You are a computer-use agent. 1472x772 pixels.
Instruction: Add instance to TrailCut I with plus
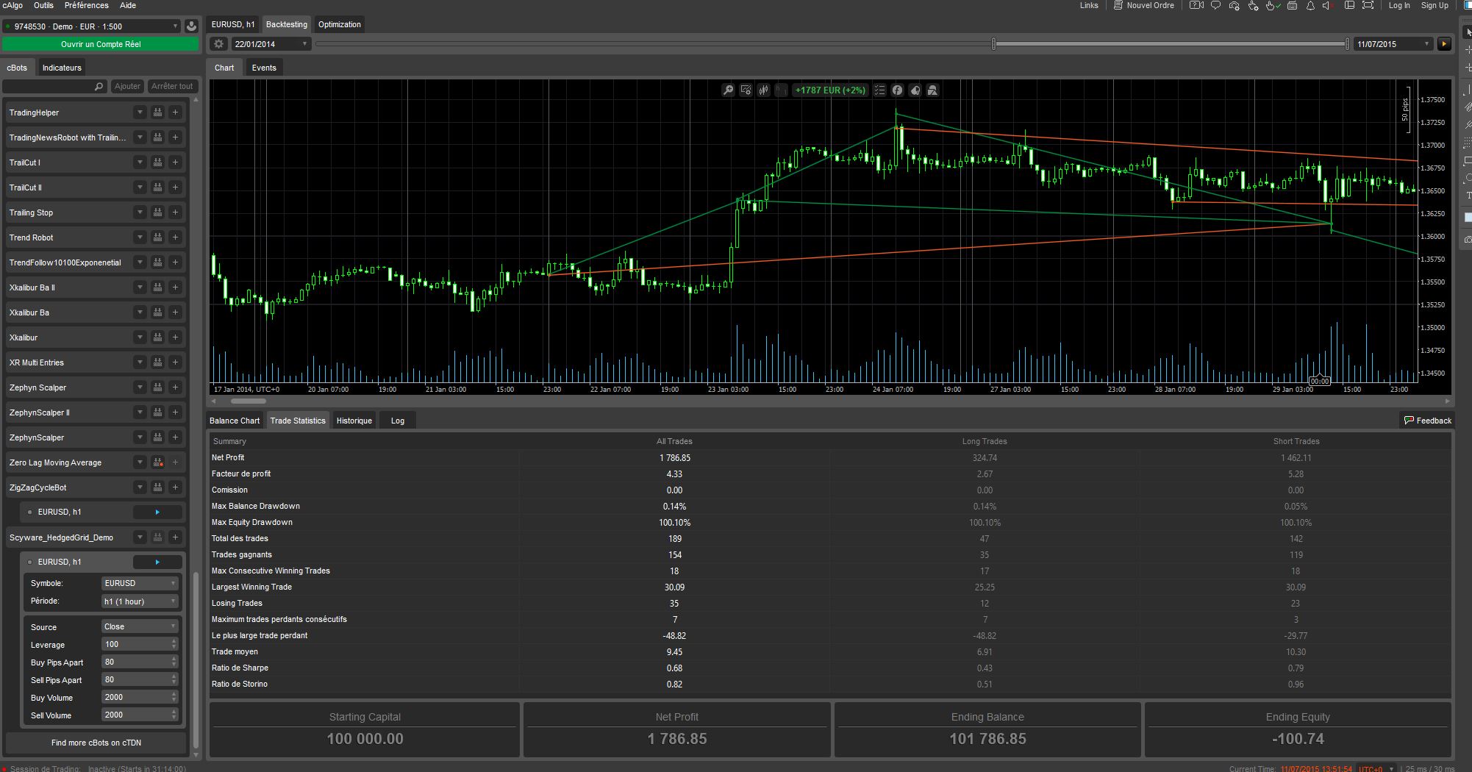175,162
